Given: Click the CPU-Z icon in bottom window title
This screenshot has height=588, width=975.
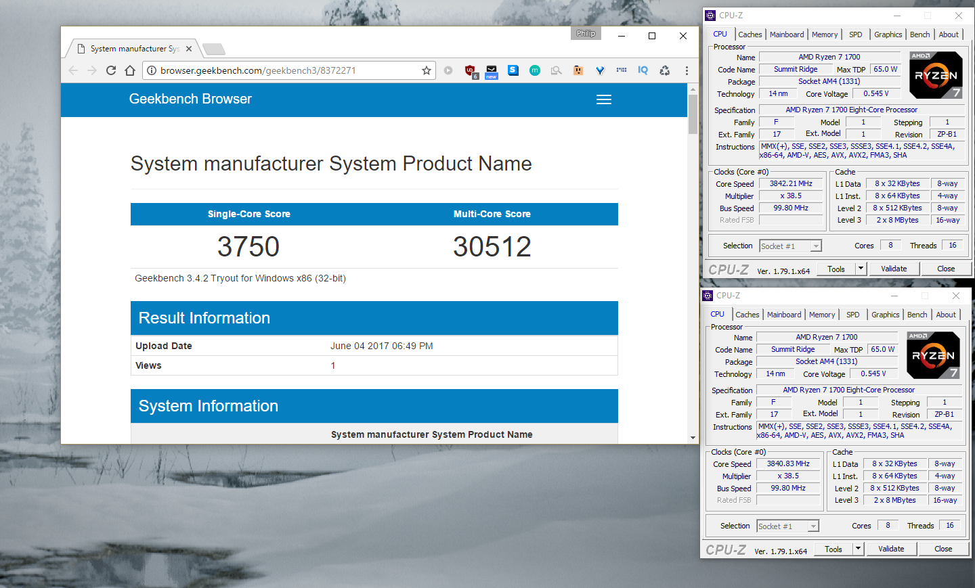Looking at the screenshot, I should click(x=708, y=296).
